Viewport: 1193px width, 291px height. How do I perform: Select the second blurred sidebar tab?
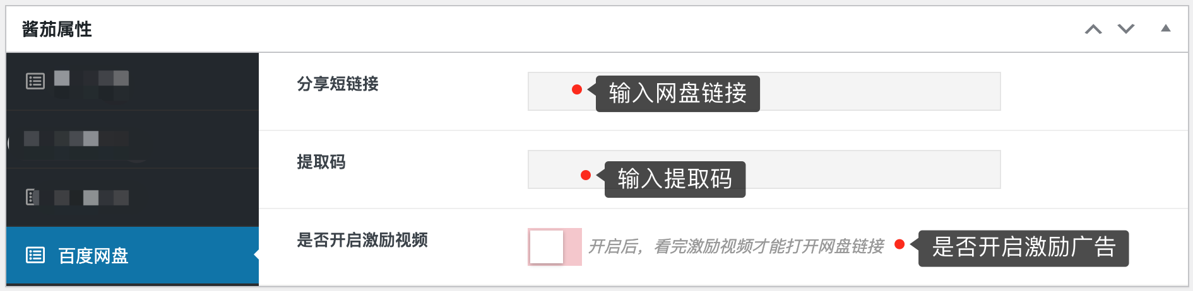tap(133, 139)
